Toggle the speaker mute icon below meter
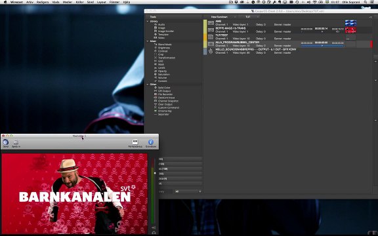 154,227
